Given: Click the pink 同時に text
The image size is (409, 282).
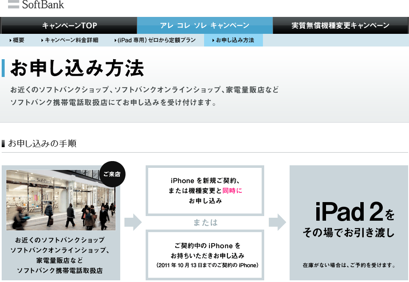Looking at the screenshot, I should click(x=232, y=191).
